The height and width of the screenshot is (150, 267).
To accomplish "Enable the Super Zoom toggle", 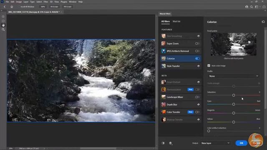I will coord(197,43).
